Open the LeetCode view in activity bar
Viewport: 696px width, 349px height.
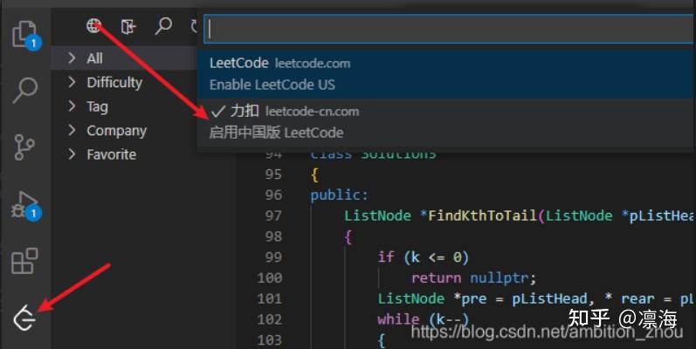tap(24, 318)
